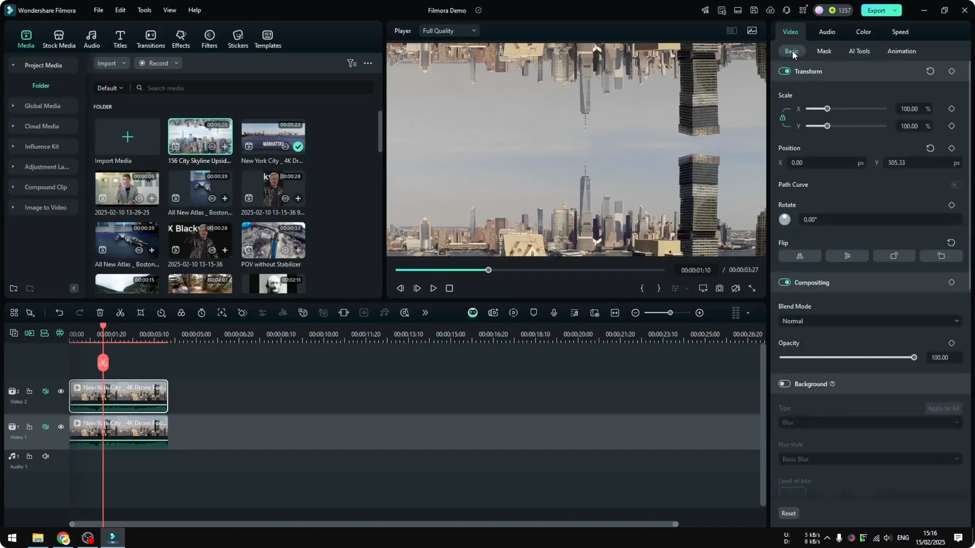This screenshot has height=548, width=975.
Task: Select the Effects panel
Action: (x=181, y=39)
